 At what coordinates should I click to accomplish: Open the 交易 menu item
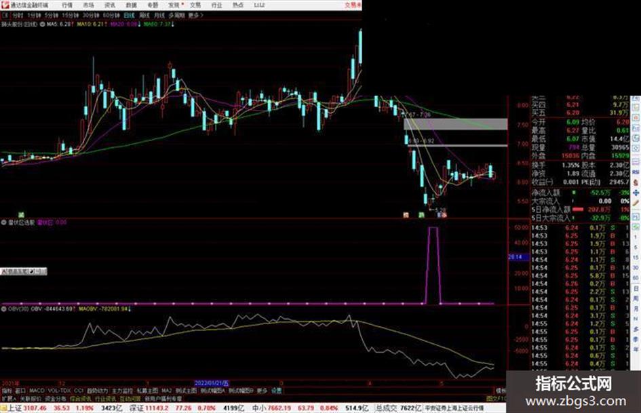tap(195, 5)
